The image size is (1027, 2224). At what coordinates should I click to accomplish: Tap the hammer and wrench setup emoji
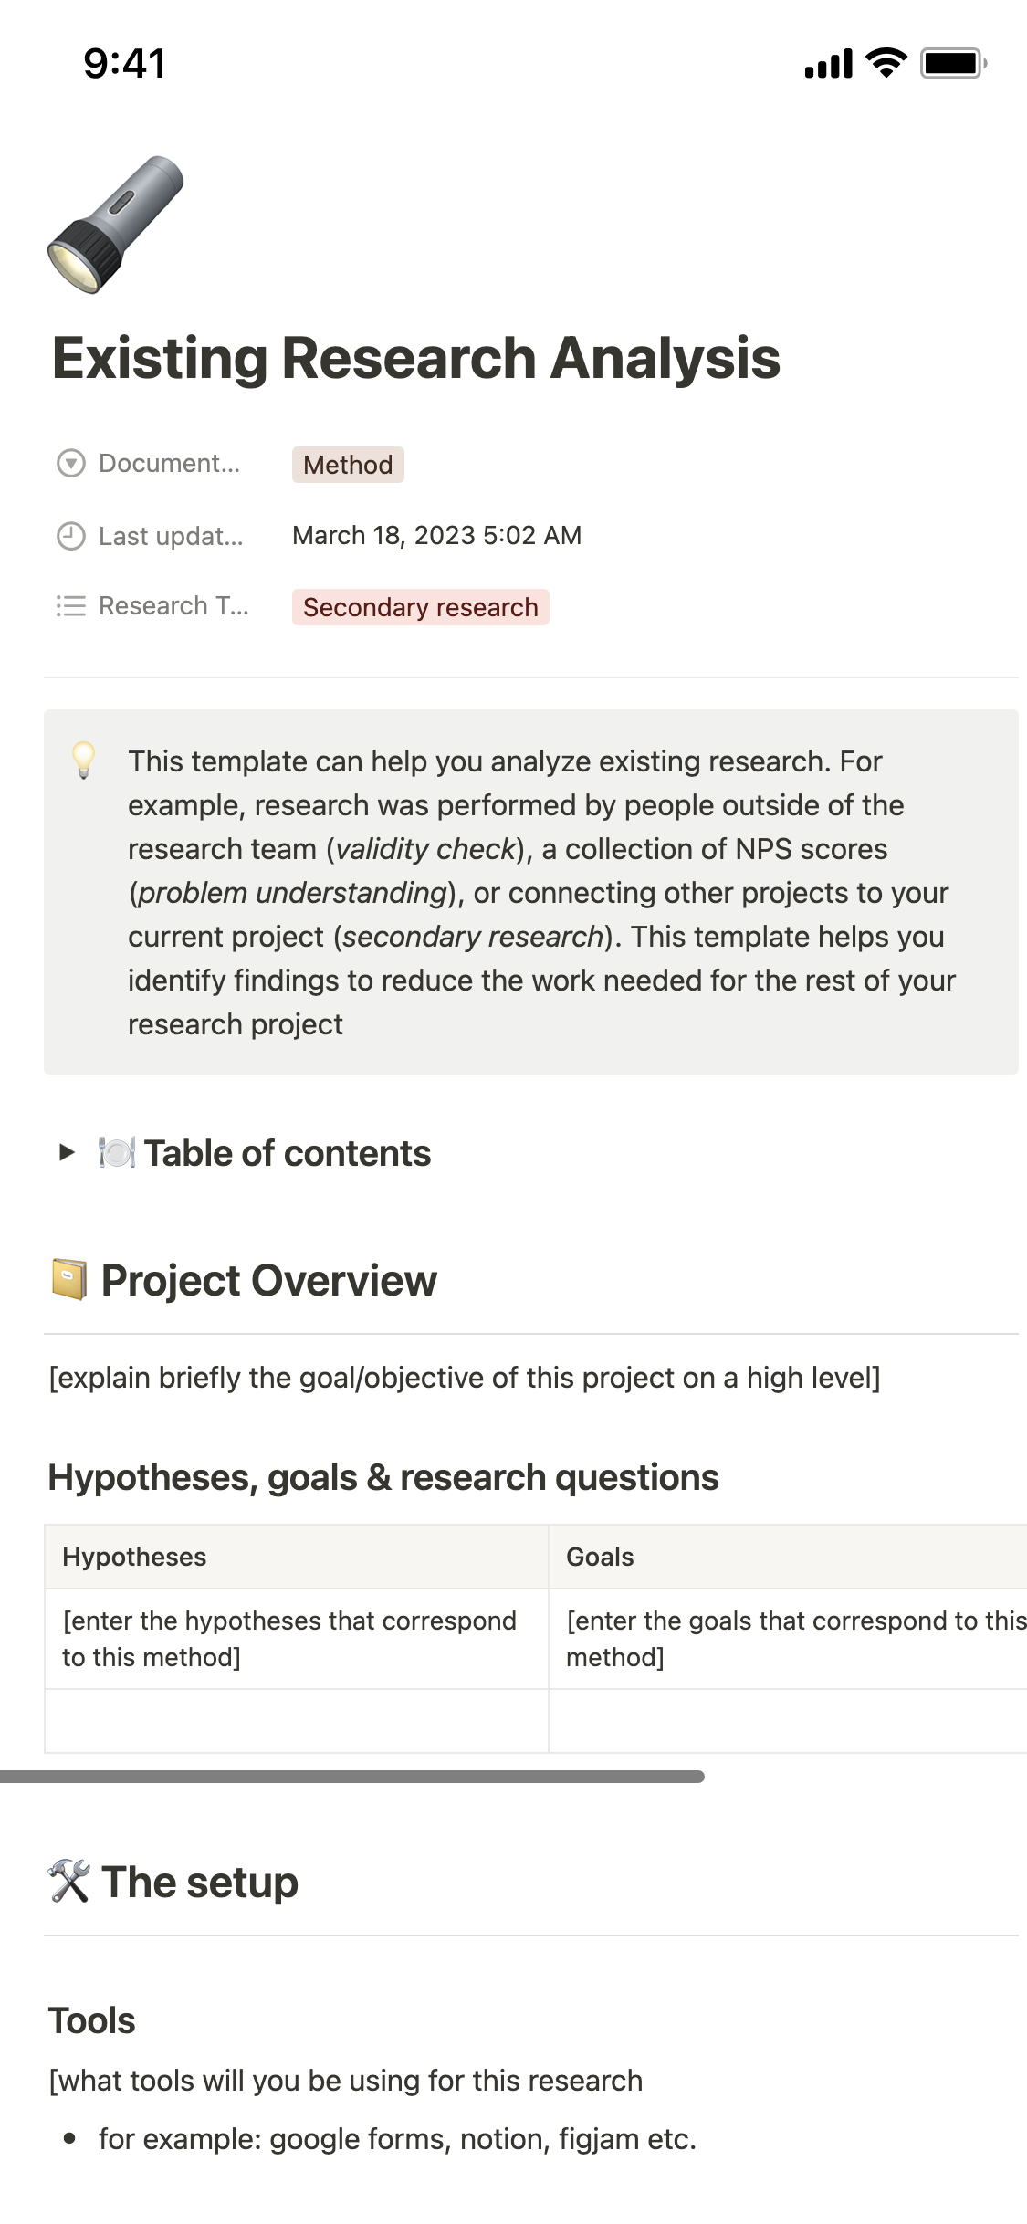pyautogui.click(x=69, y=1882)
